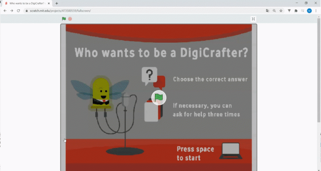Viewport: 321px width, 171px height.
Task: Click 'ask for help three times' text
Action: pos(206,114)
